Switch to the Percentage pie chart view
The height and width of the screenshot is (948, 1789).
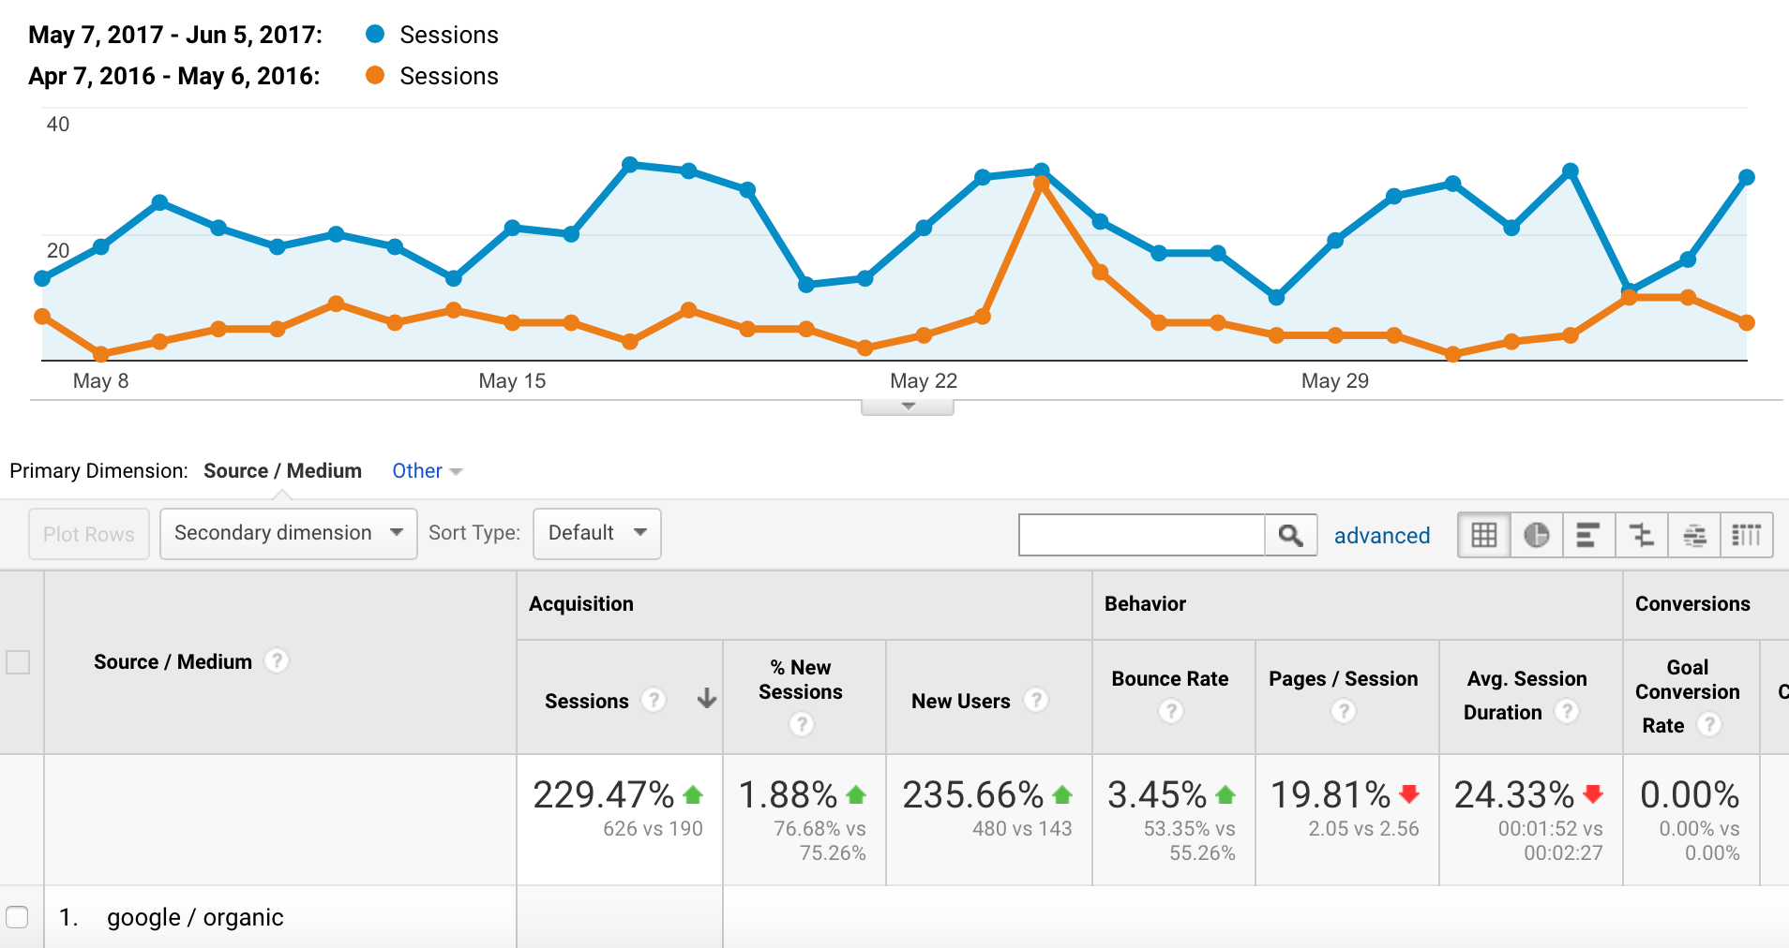click(1537, 534)
